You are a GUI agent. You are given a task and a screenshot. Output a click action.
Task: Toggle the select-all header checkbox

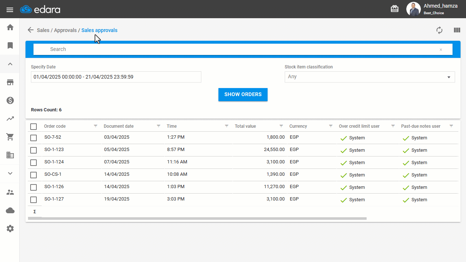click(33, 127)
